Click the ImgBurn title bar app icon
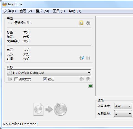 coord(4,4)
